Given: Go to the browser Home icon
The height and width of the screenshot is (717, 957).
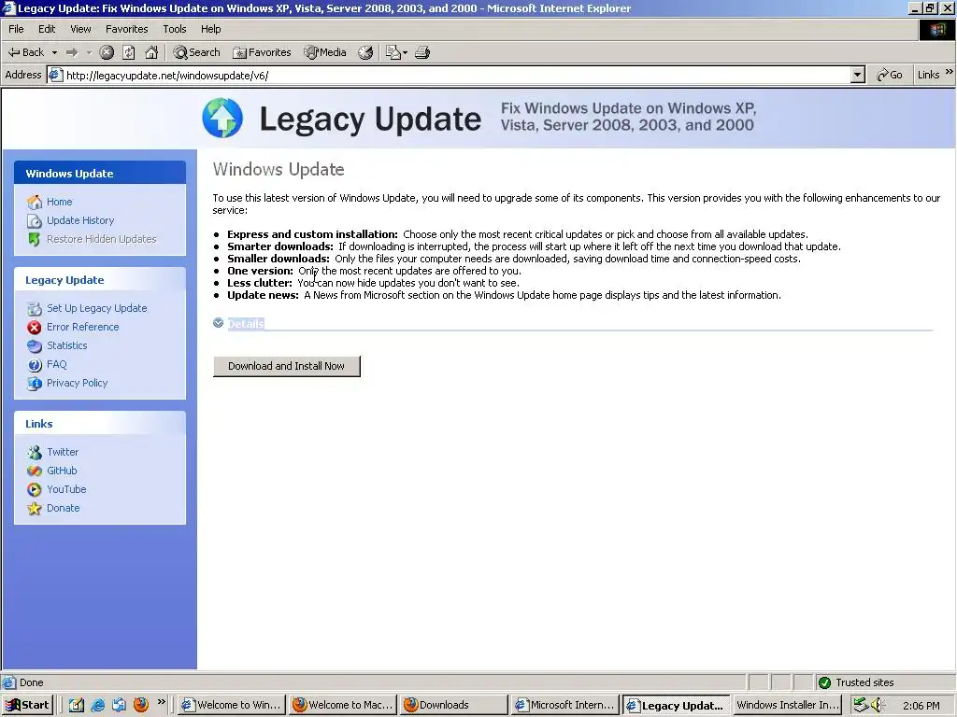Looking at the screenshot, I should (x=151, y=53).
